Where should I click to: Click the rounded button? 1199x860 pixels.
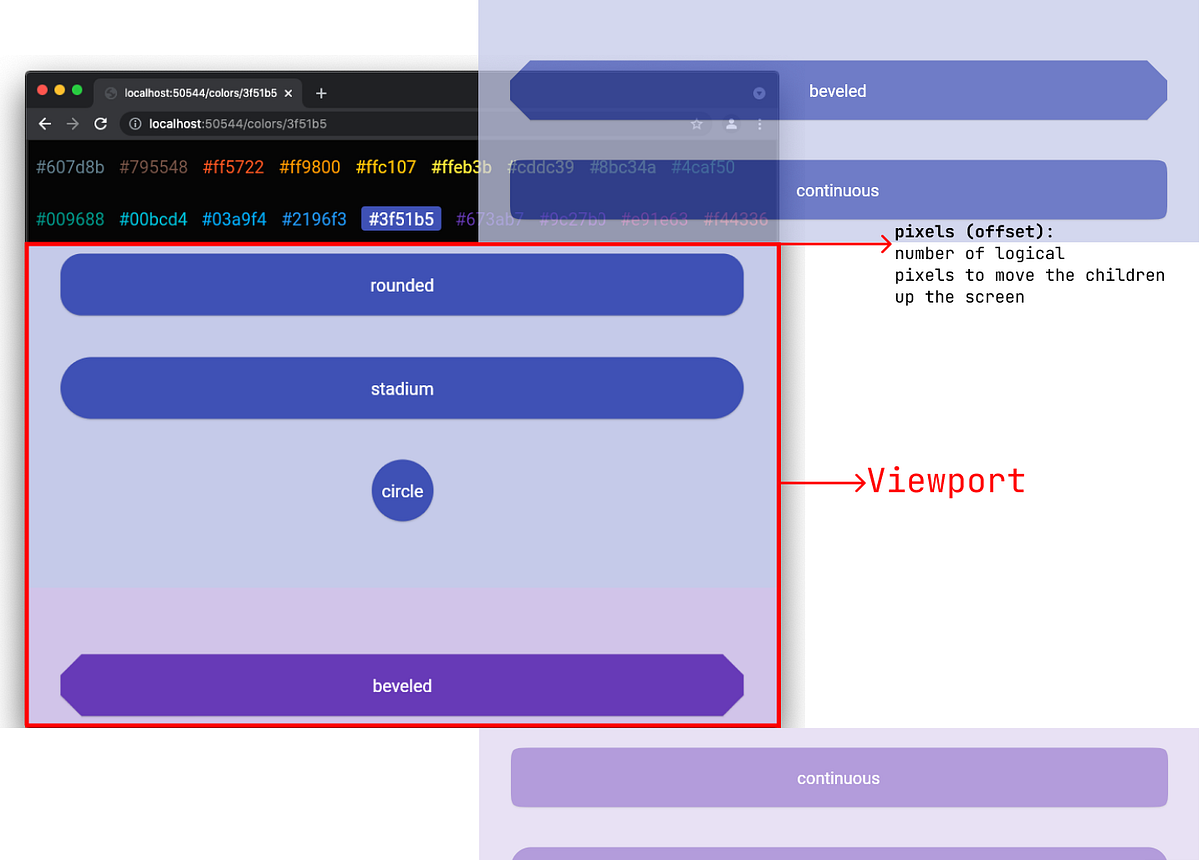402,285
